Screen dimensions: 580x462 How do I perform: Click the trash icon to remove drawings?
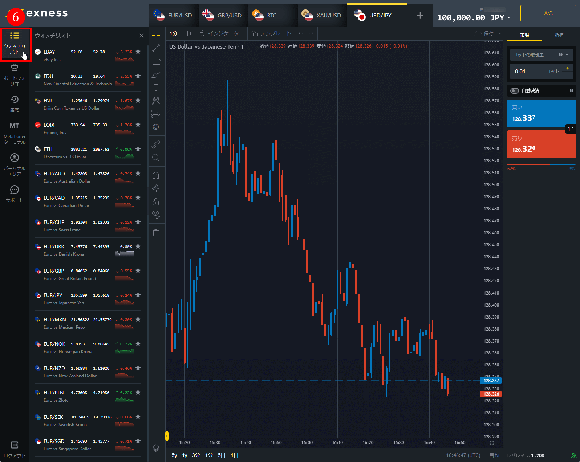[x=156, y=233]
